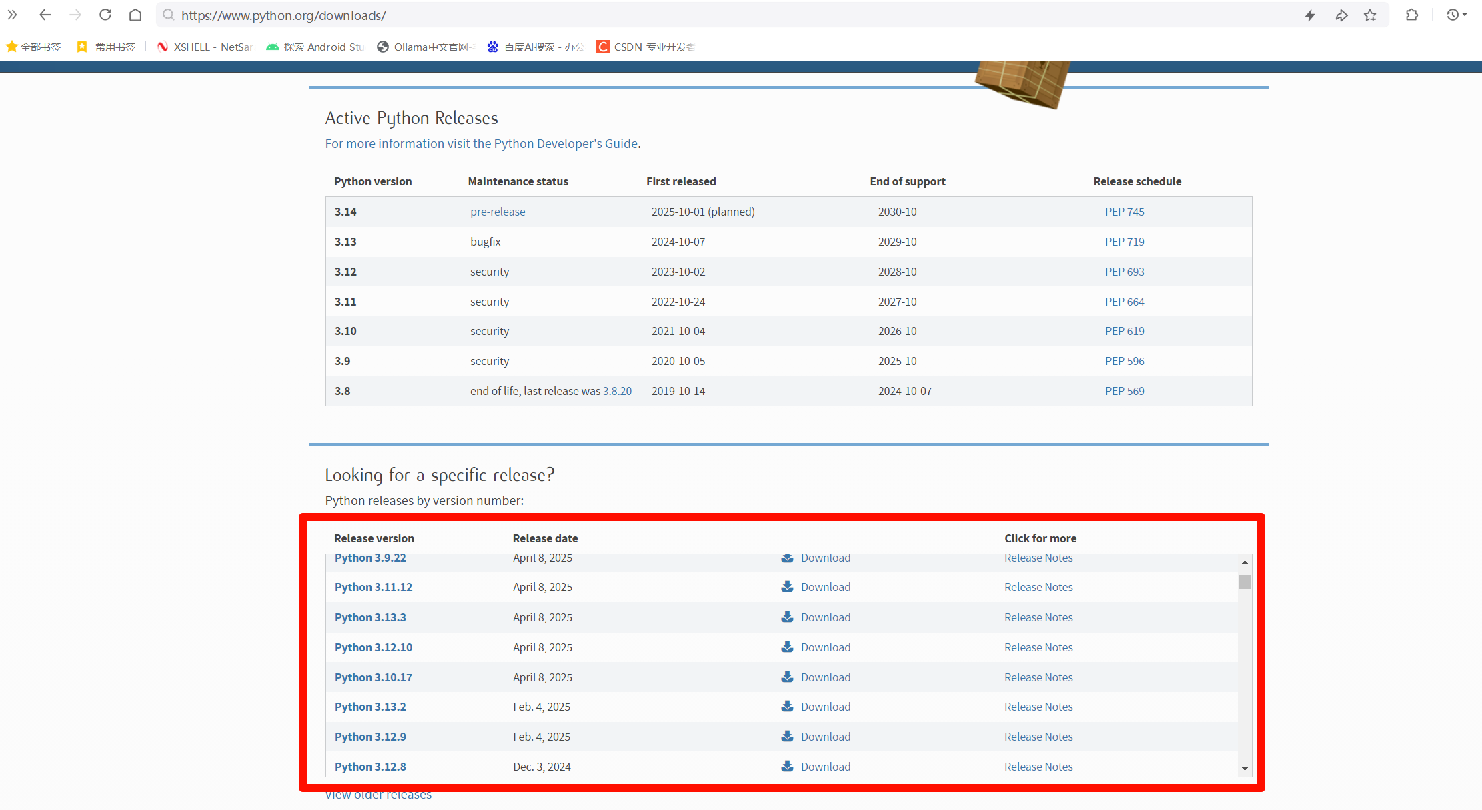The width and height of the screenshot is (1482, 810).
Task: Open the extensions puzzle icon
Action: click(x=1412, y=15)
